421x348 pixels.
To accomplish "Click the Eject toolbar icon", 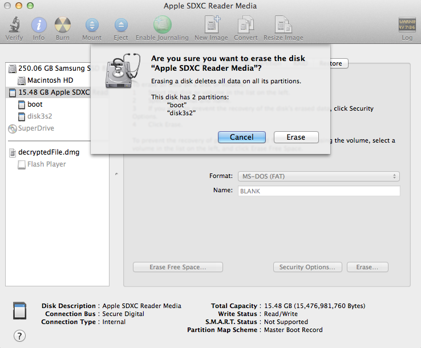I will (x=121, y=25).
